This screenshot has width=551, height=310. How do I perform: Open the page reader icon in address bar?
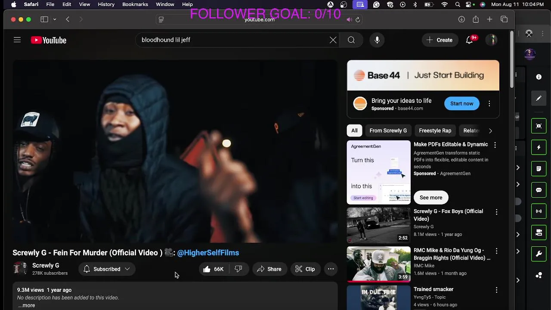tap(161, 19)
